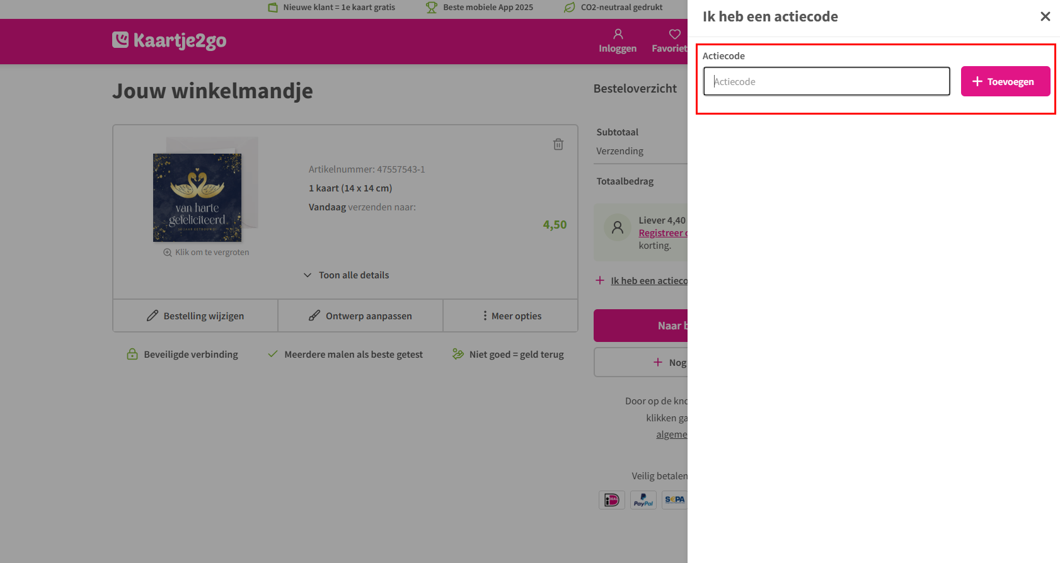Click the brush icon on Ontwerp aanpassen
1060x563 pixels.
pyautogui.click(x=314, y=316)
